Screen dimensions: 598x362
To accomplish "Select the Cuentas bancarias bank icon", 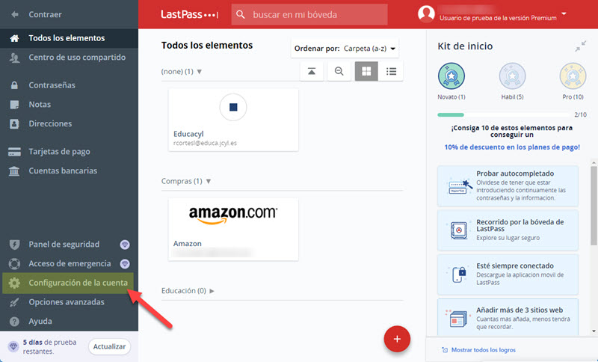I will (x=14, y=171).
